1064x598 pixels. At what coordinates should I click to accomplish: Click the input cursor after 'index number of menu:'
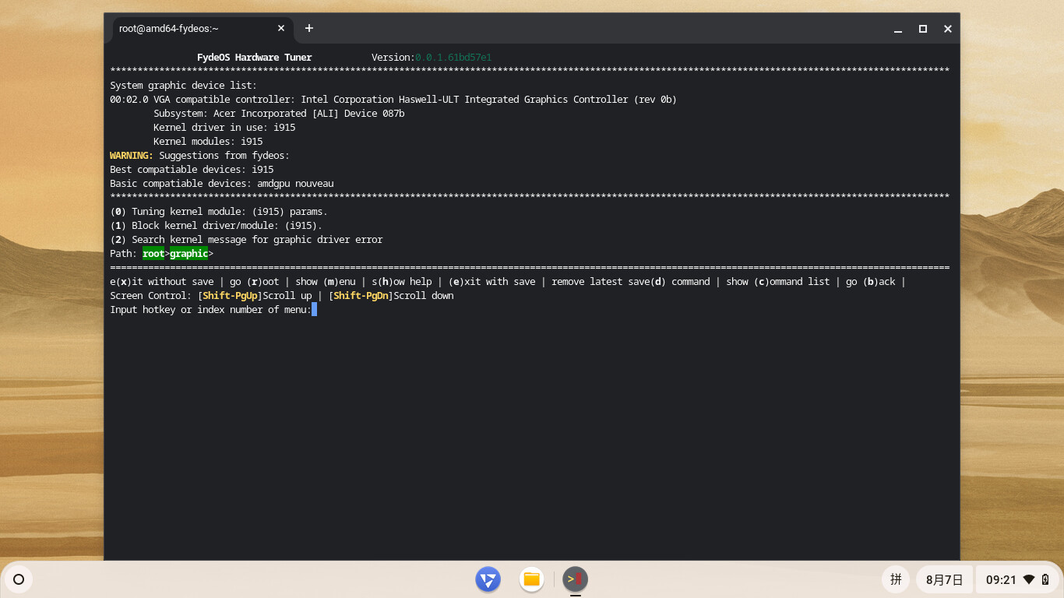[314, 310]
